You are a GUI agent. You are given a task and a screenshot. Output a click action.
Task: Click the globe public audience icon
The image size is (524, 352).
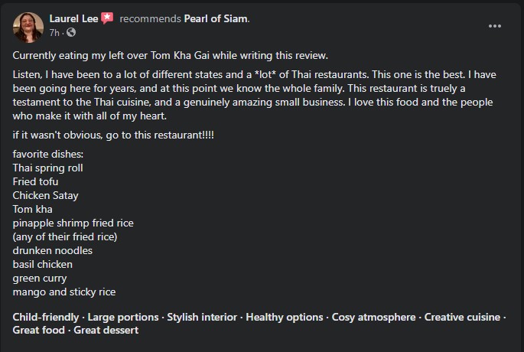(x=71, y=32)
